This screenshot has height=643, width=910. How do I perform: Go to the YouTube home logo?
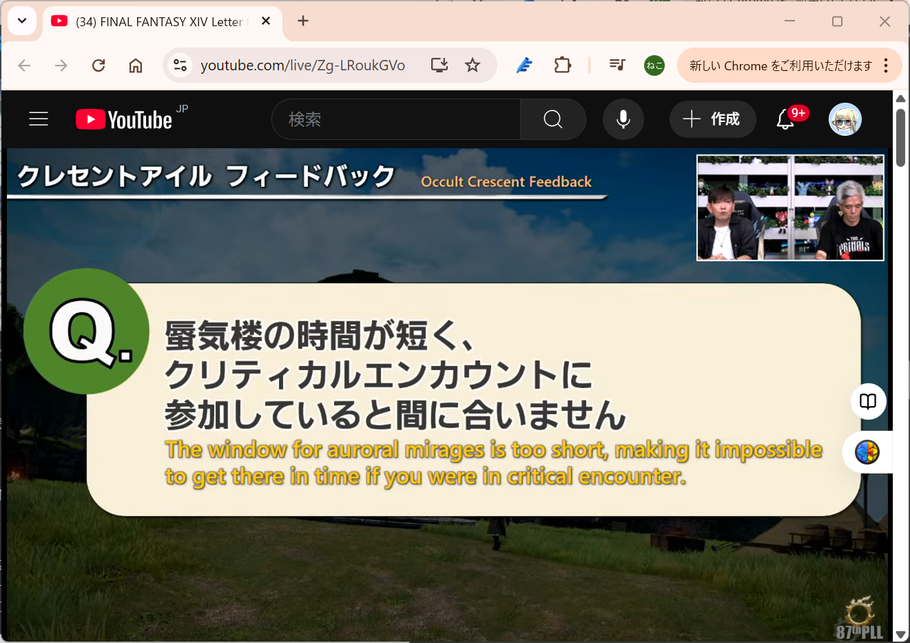pos(124,119)
